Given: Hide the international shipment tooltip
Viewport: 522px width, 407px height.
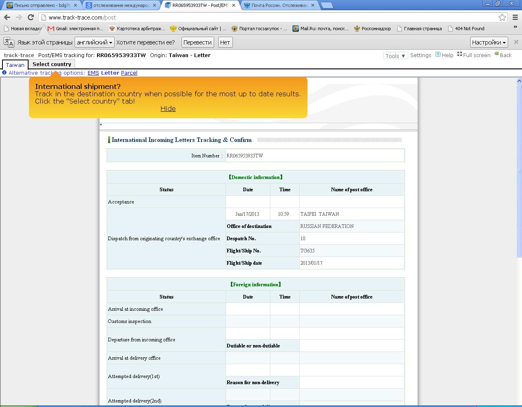Looking at the screenshot, I should (168, 108).
